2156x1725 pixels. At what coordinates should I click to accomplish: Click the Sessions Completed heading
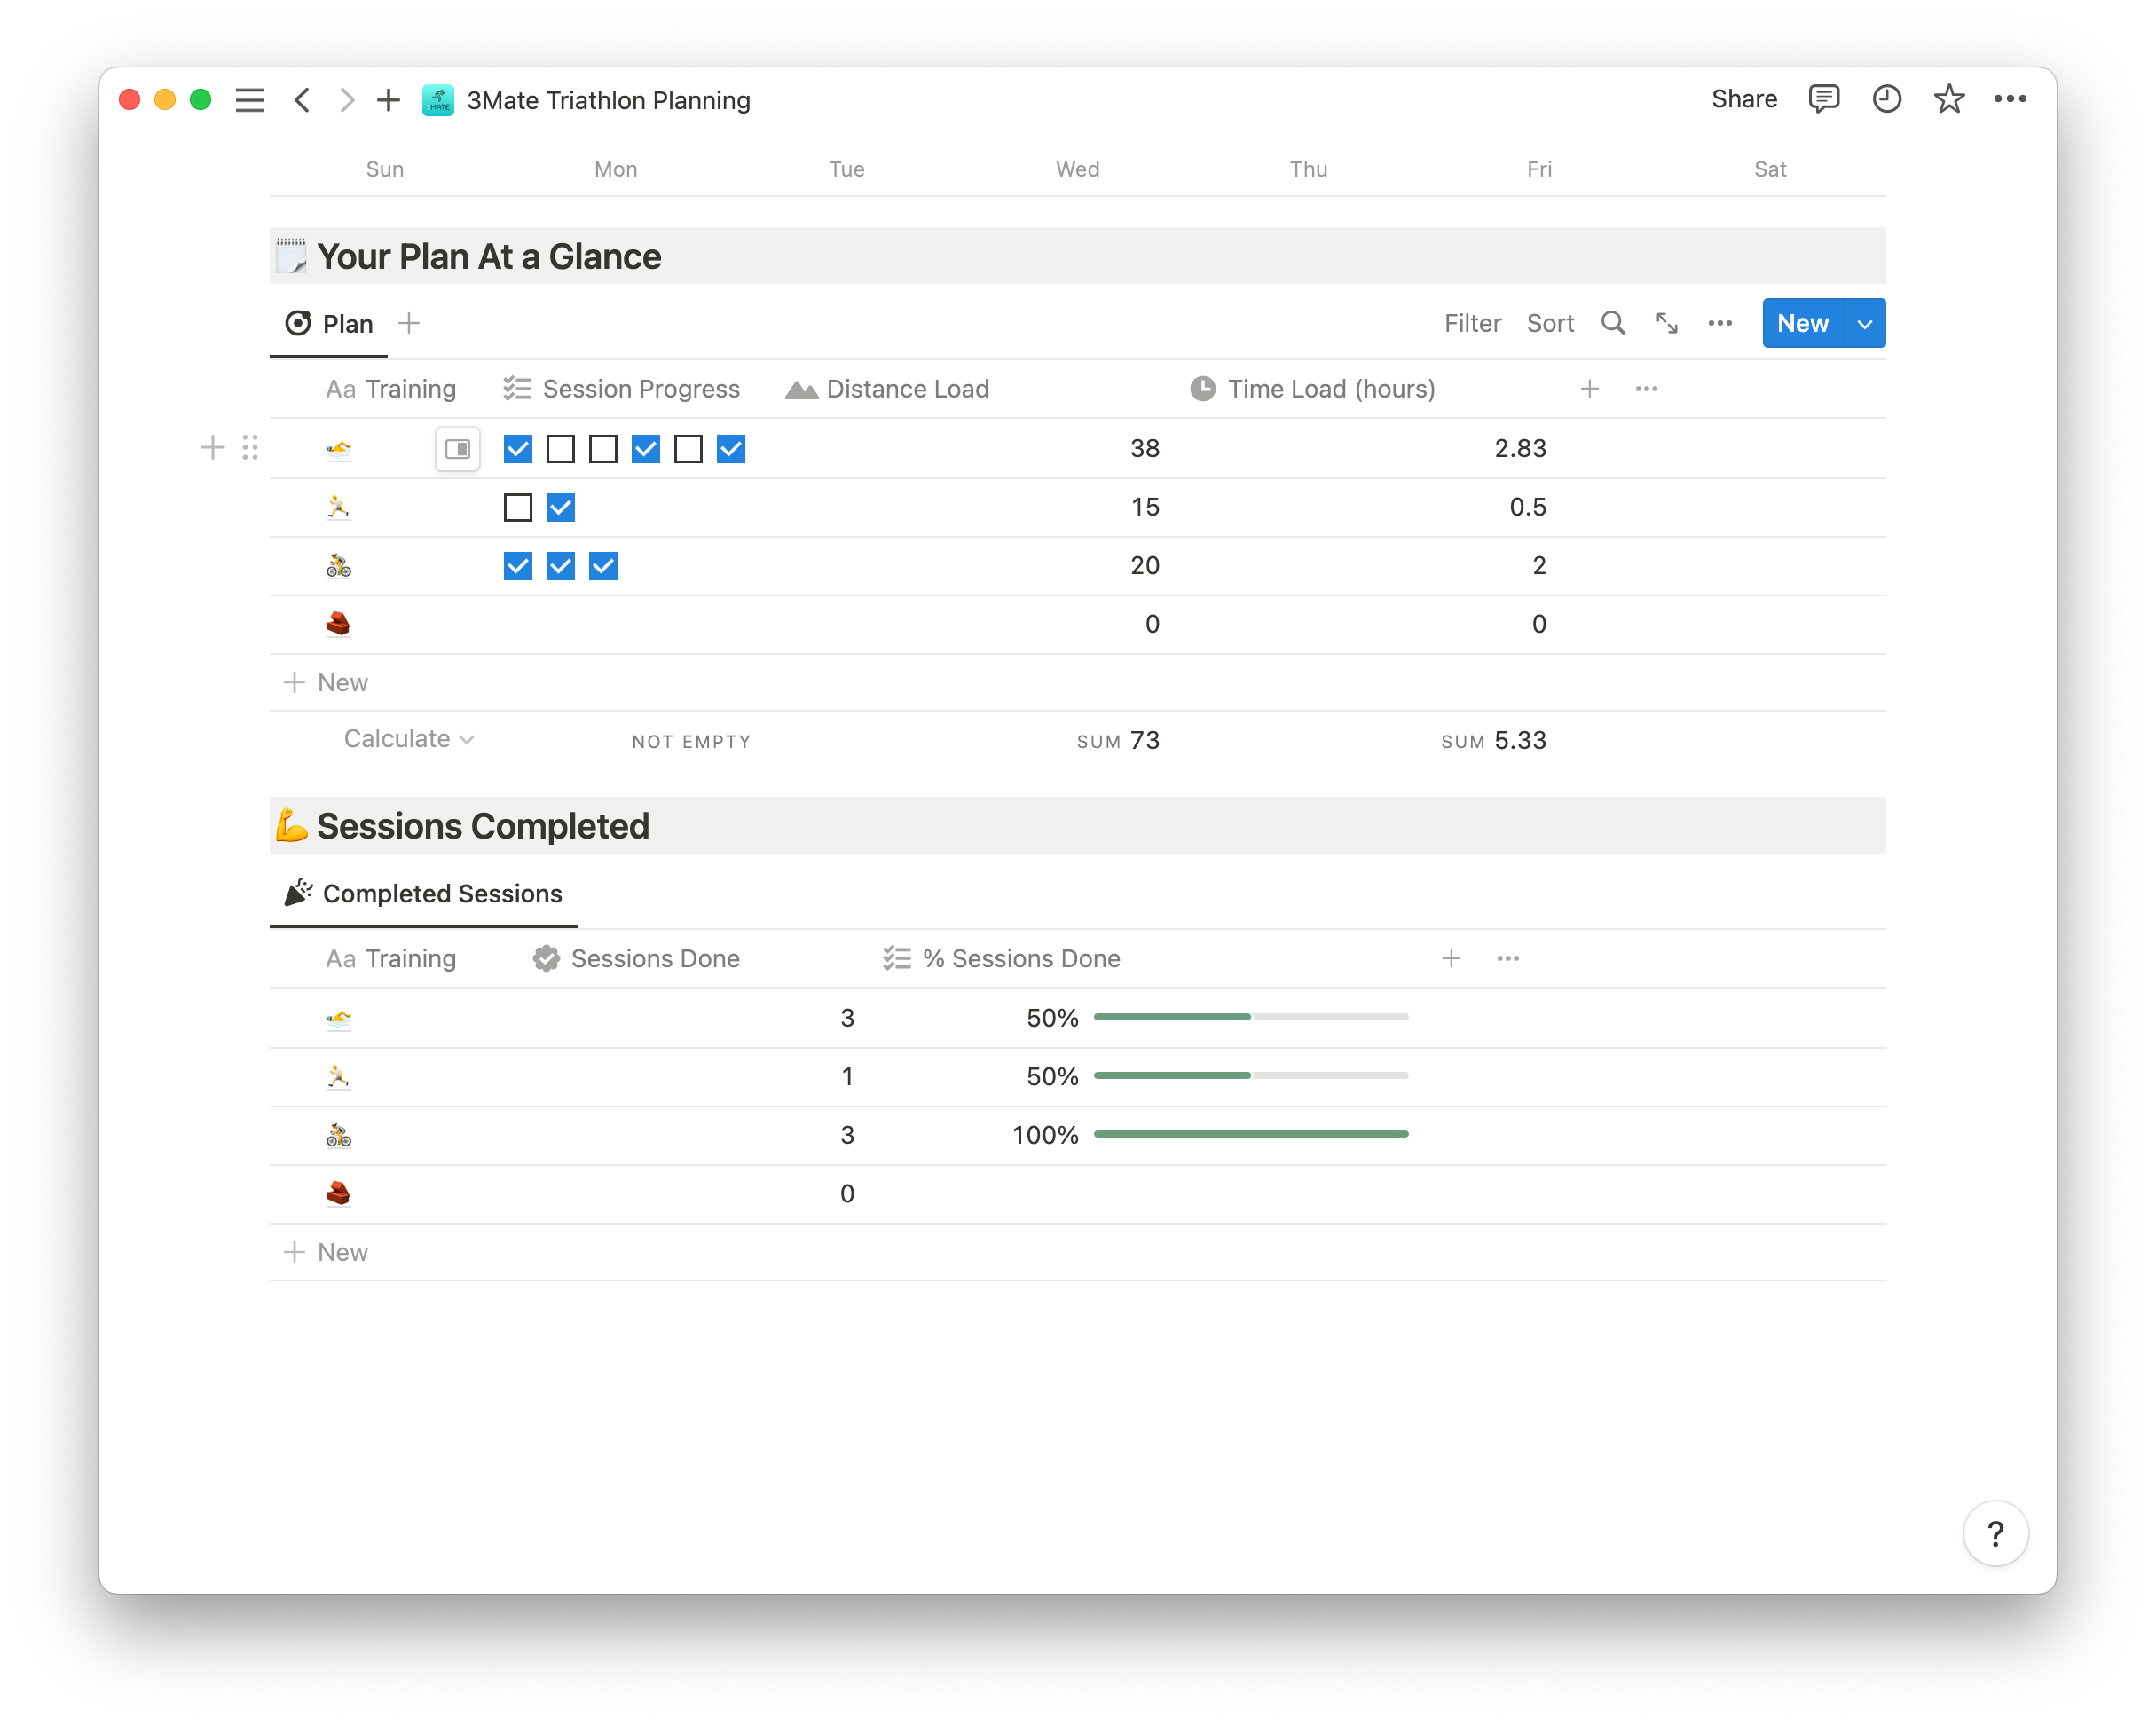pyautogui.click(x=483, y=826)
